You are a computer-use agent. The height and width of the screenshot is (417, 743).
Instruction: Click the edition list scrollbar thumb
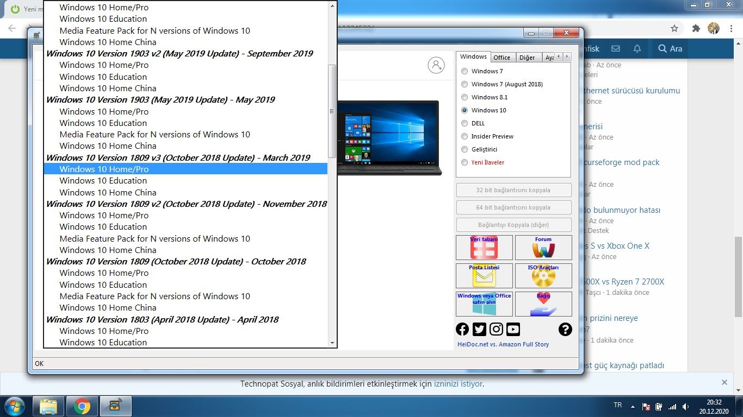tap(332, 111)
